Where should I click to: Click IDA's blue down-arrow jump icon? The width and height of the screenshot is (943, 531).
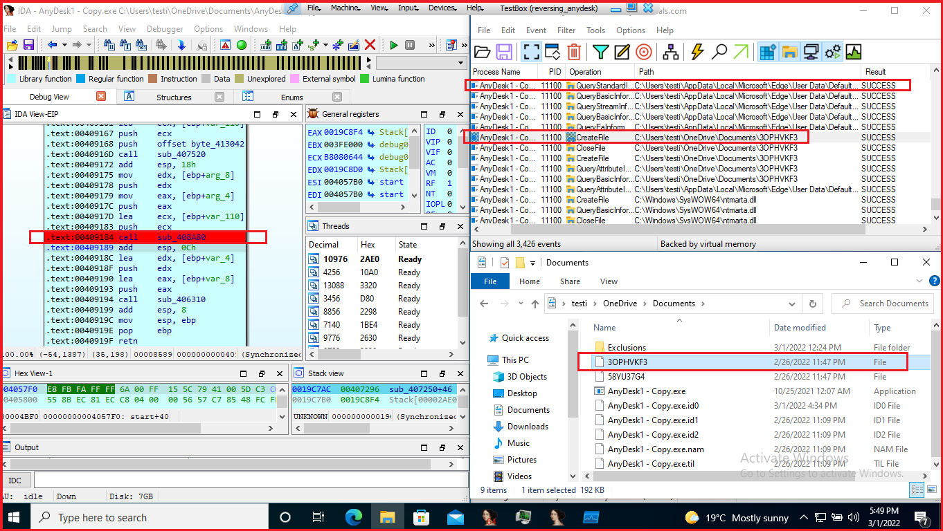point(181,45)
